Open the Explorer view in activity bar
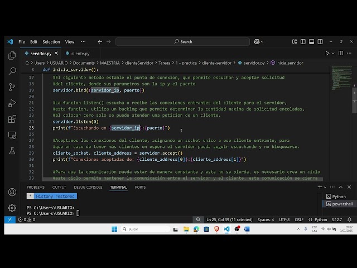 tap(12, 55)
